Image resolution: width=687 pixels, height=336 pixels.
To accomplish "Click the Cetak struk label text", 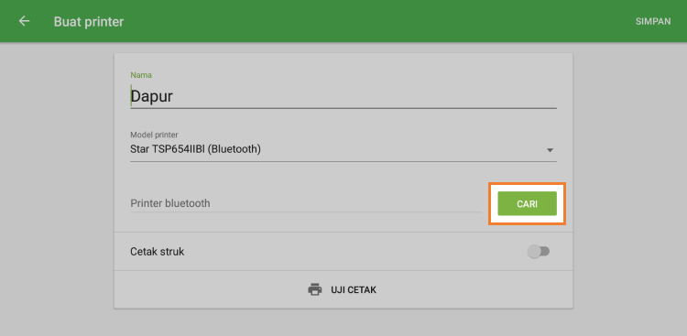I will (x=157, y=252).
